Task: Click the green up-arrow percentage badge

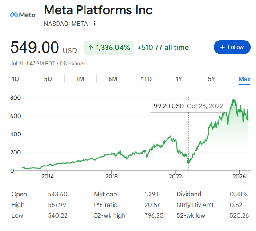Action: (109, 48)
